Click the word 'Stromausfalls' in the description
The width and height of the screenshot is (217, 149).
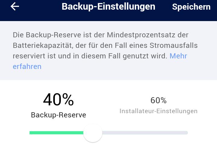[174, 45]
